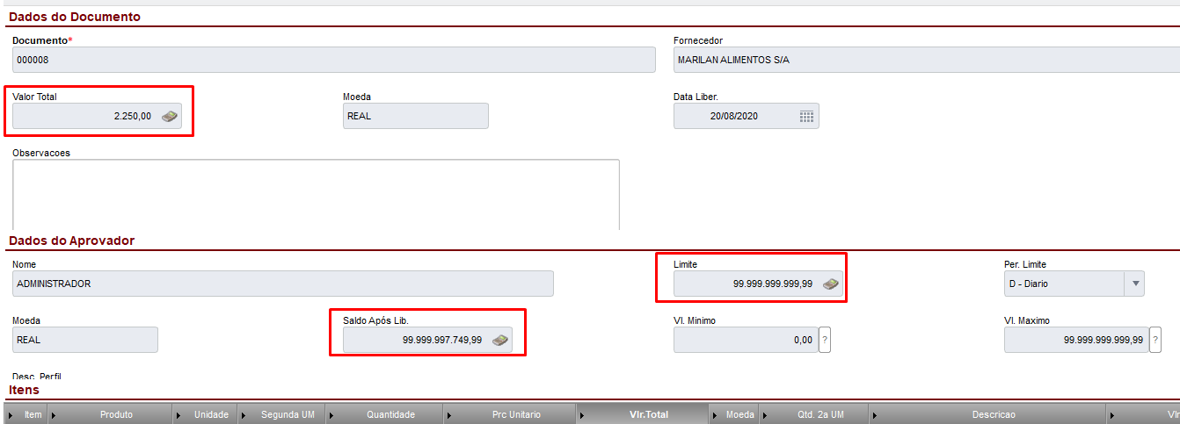This screenshot has width=1180, height=424.
Task: Click the Itens section heading
Action: (24, 390)
